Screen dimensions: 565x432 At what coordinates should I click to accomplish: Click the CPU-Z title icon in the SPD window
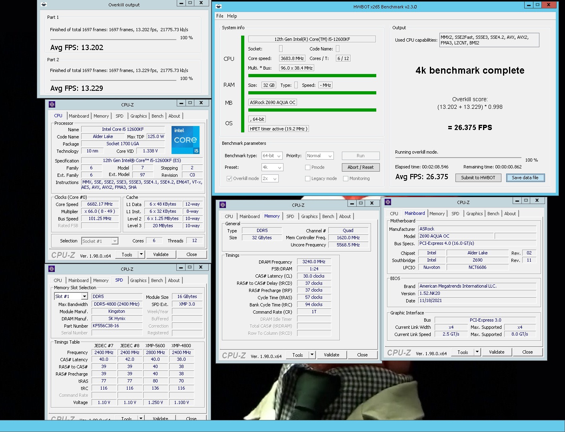pyautogui.click(x=52, y=269)
